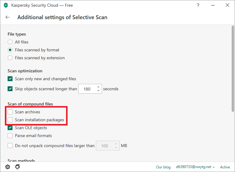Open settings via the gear icon

(8, 167)
